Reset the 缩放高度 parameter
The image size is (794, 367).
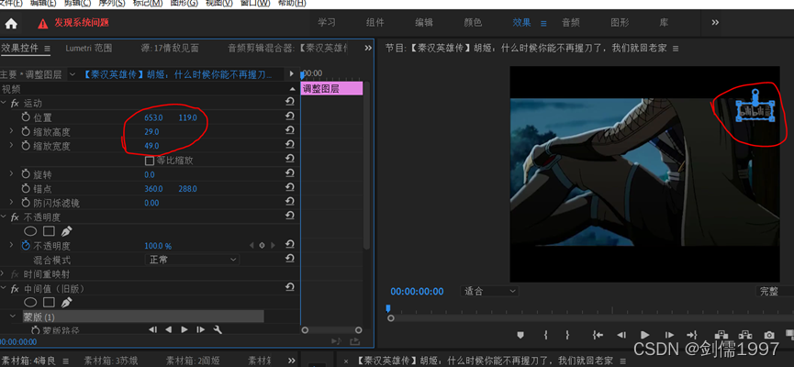(290, 131)
